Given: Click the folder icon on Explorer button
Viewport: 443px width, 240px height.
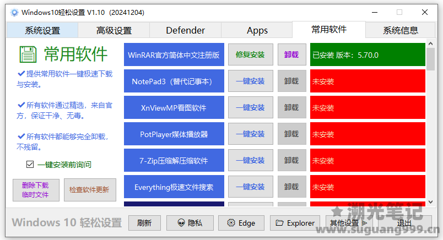Looking at the screenshot, I should 280,223.
